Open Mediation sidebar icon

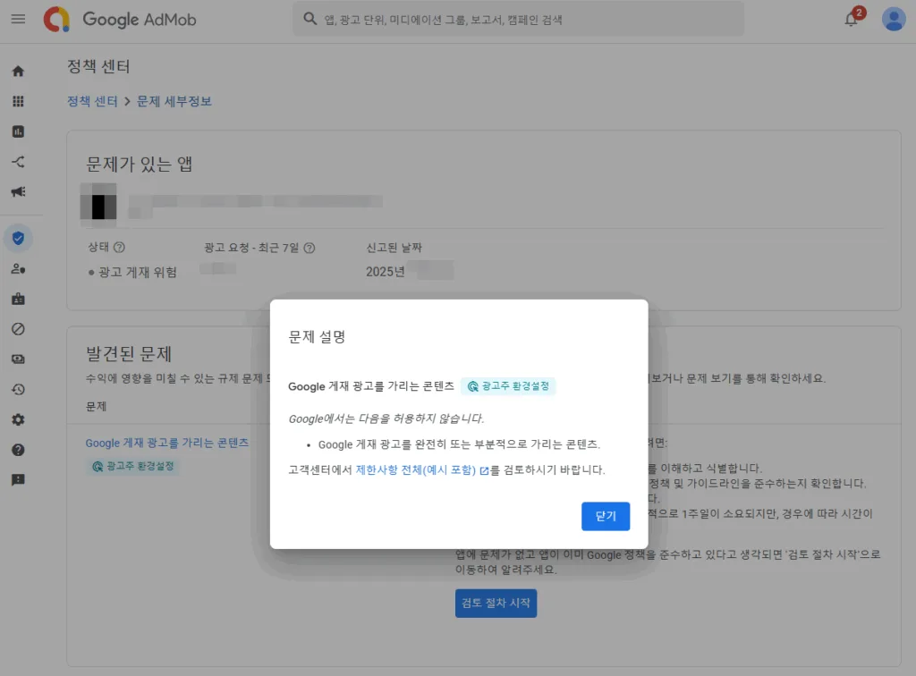click(18, 162)
